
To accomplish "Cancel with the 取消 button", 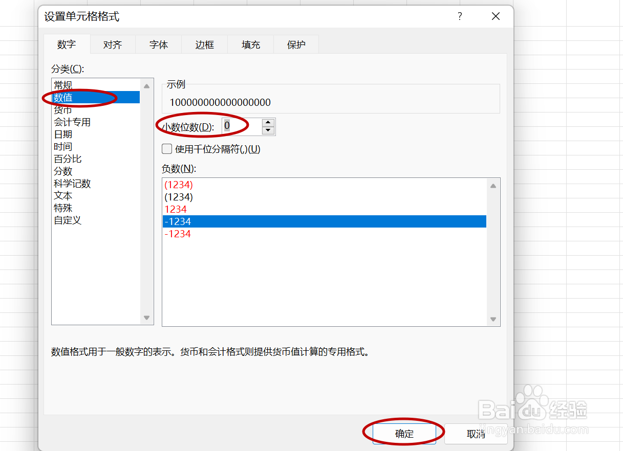I will (476, 434).
